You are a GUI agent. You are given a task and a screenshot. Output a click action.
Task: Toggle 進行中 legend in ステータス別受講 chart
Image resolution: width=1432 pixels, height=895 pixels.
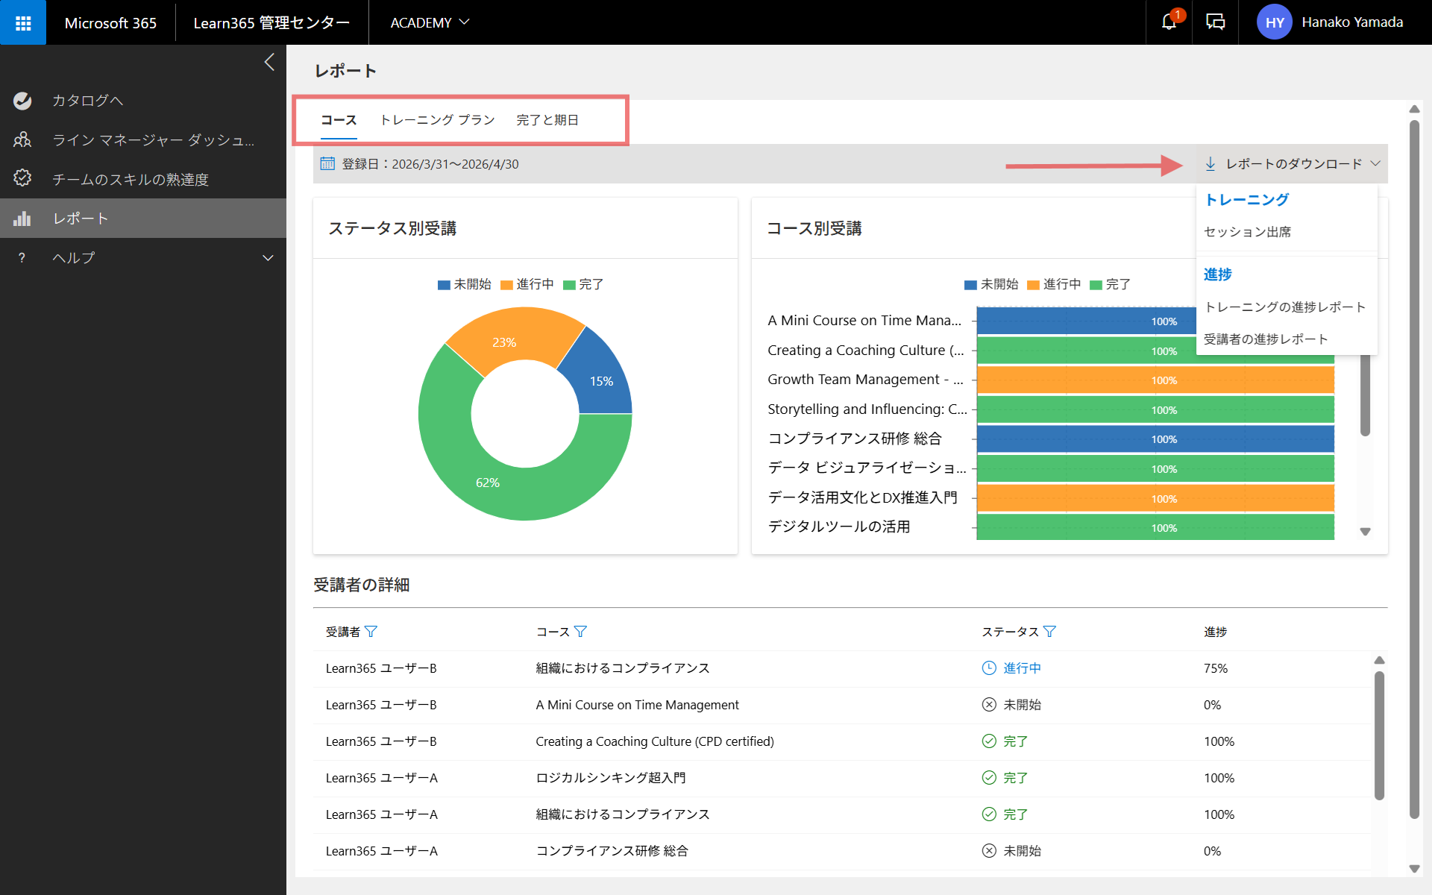(x=527, y=284)
